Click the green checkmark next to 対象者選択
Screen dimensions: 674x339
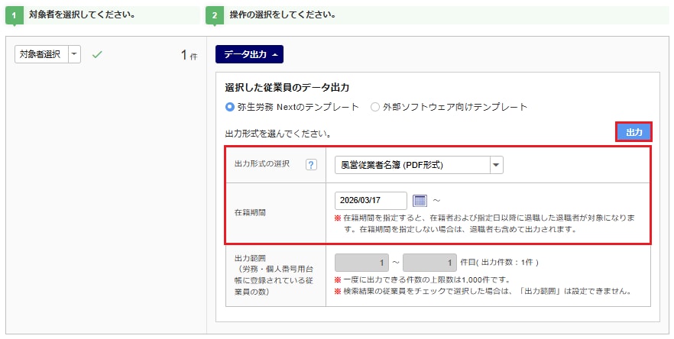pos(97,55)
